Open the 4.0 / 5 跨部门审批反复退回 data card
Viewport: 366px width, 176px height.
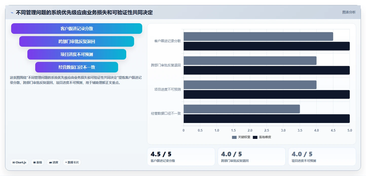[x=251, y=157]
